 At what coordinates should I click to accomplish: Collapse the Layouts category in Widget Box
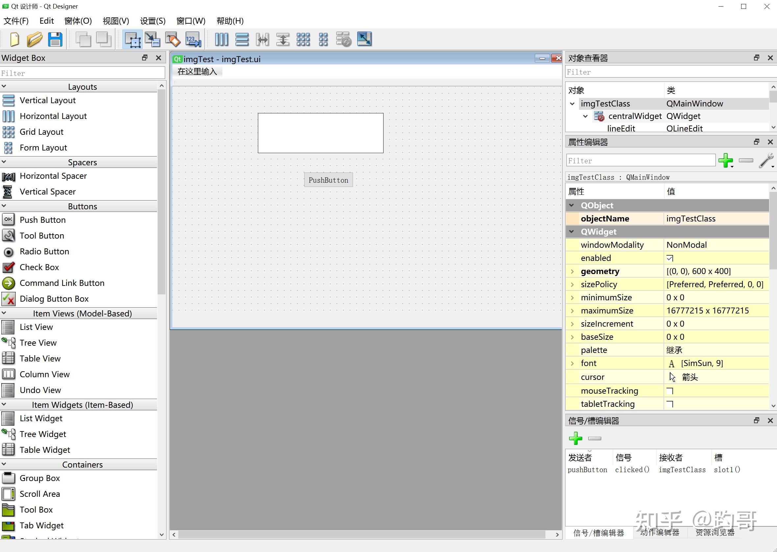[4, 86]
